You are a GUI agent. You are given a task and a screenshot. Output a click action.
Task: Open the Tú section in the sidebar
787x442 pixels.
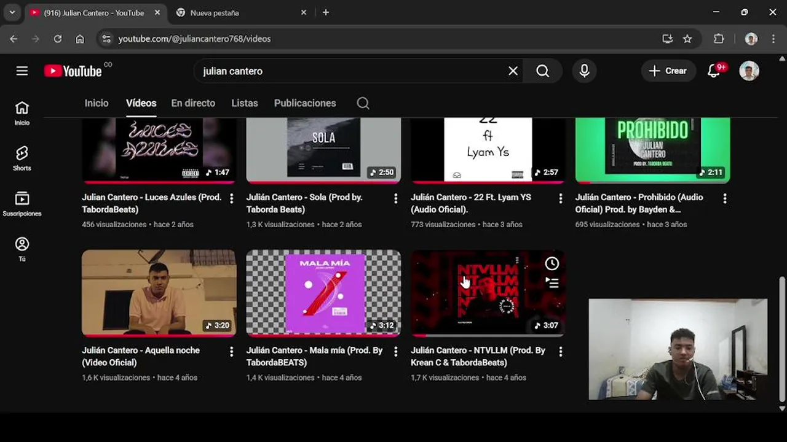(x=22, y=250)
